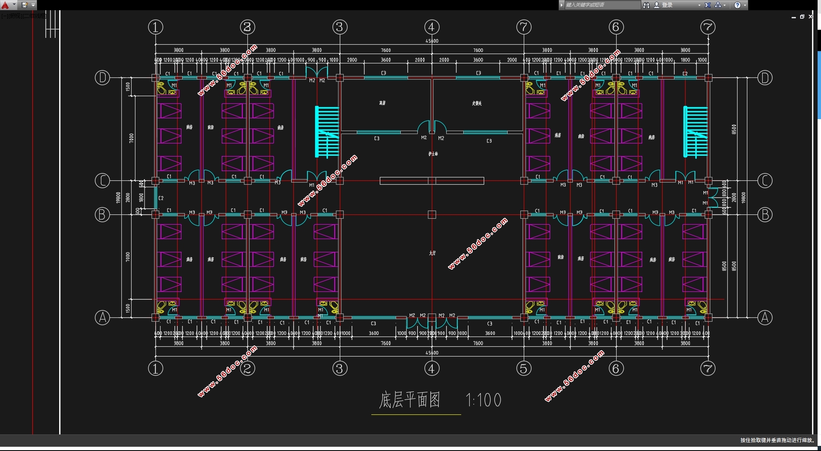Viewport: 821px width, 451px height.
Task: Expand the Stay Connected dropdown arrow
Action: pos(725,5)
